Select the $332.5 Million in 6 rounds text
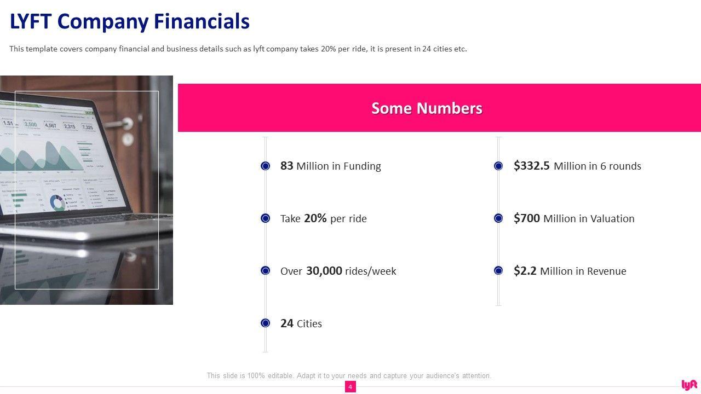The width and height of the screenshot is (701, 394). pos(577,166)
